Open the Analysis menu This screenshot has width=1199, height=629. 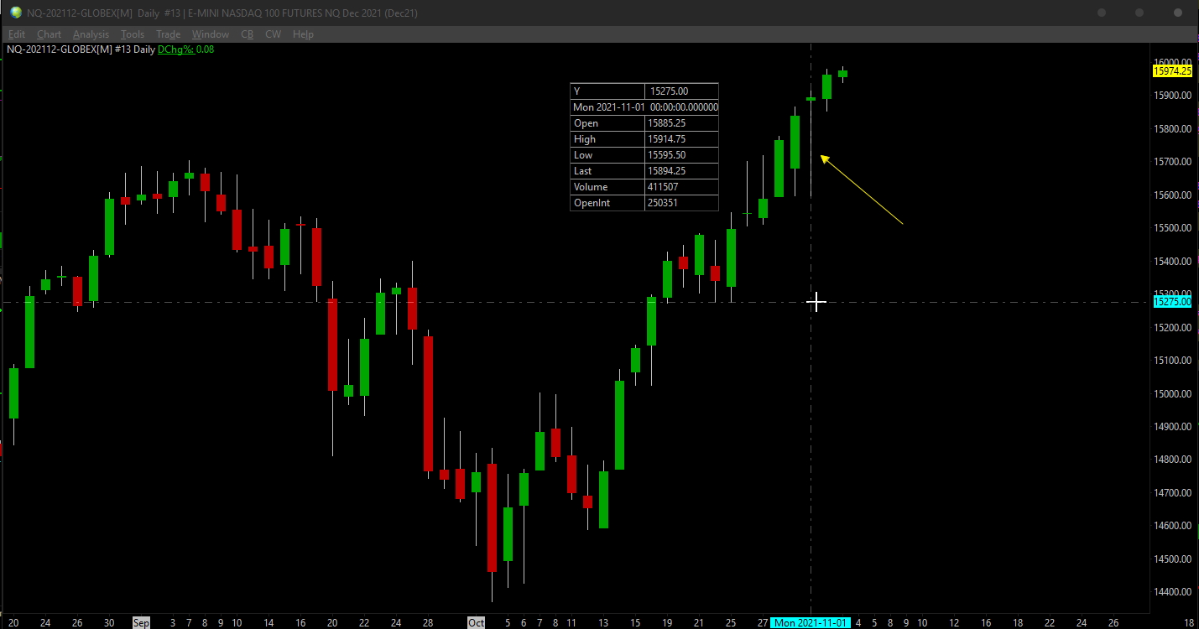tap(91, 34)
